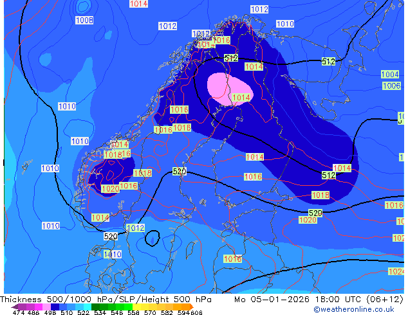
Task: Click the legend value 498
Action: [x=50, y=312]
